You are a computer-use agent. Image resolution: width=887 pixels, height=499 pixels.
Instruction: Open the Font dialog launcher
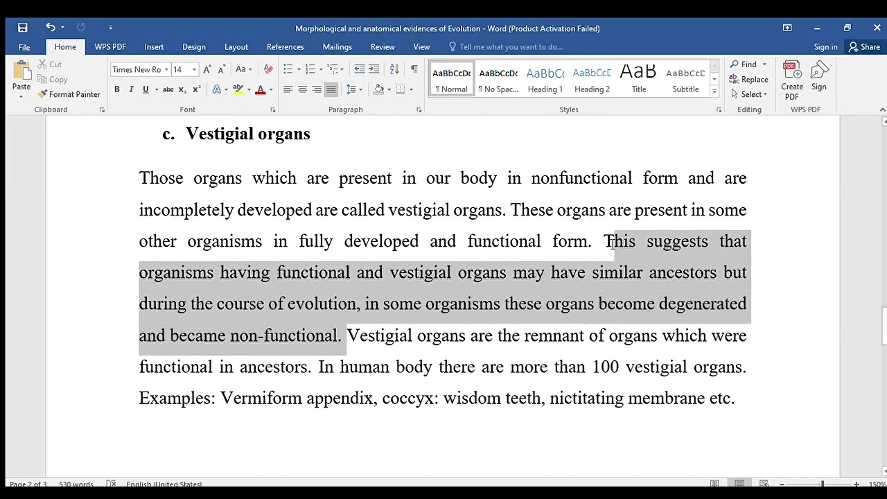pos(273,110)
